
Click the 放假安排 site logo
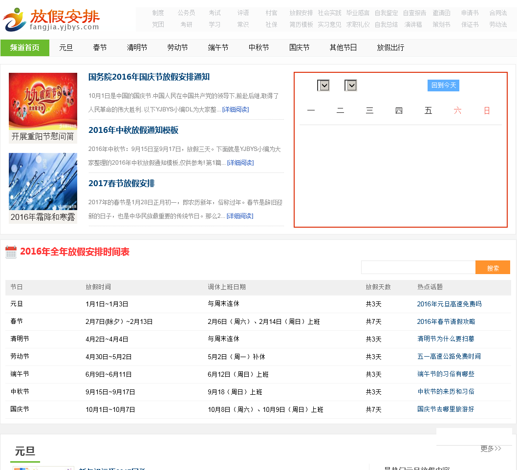[51, 20]
